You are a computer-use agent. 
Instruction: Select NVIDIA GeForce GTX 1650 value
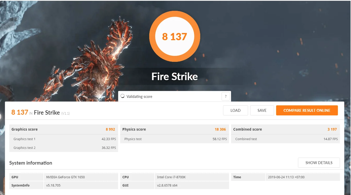(65, 177)
